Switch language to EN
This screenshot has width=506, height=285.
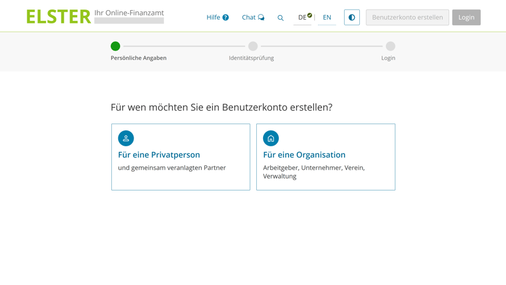pyautogui.click(x=327, y=18)
